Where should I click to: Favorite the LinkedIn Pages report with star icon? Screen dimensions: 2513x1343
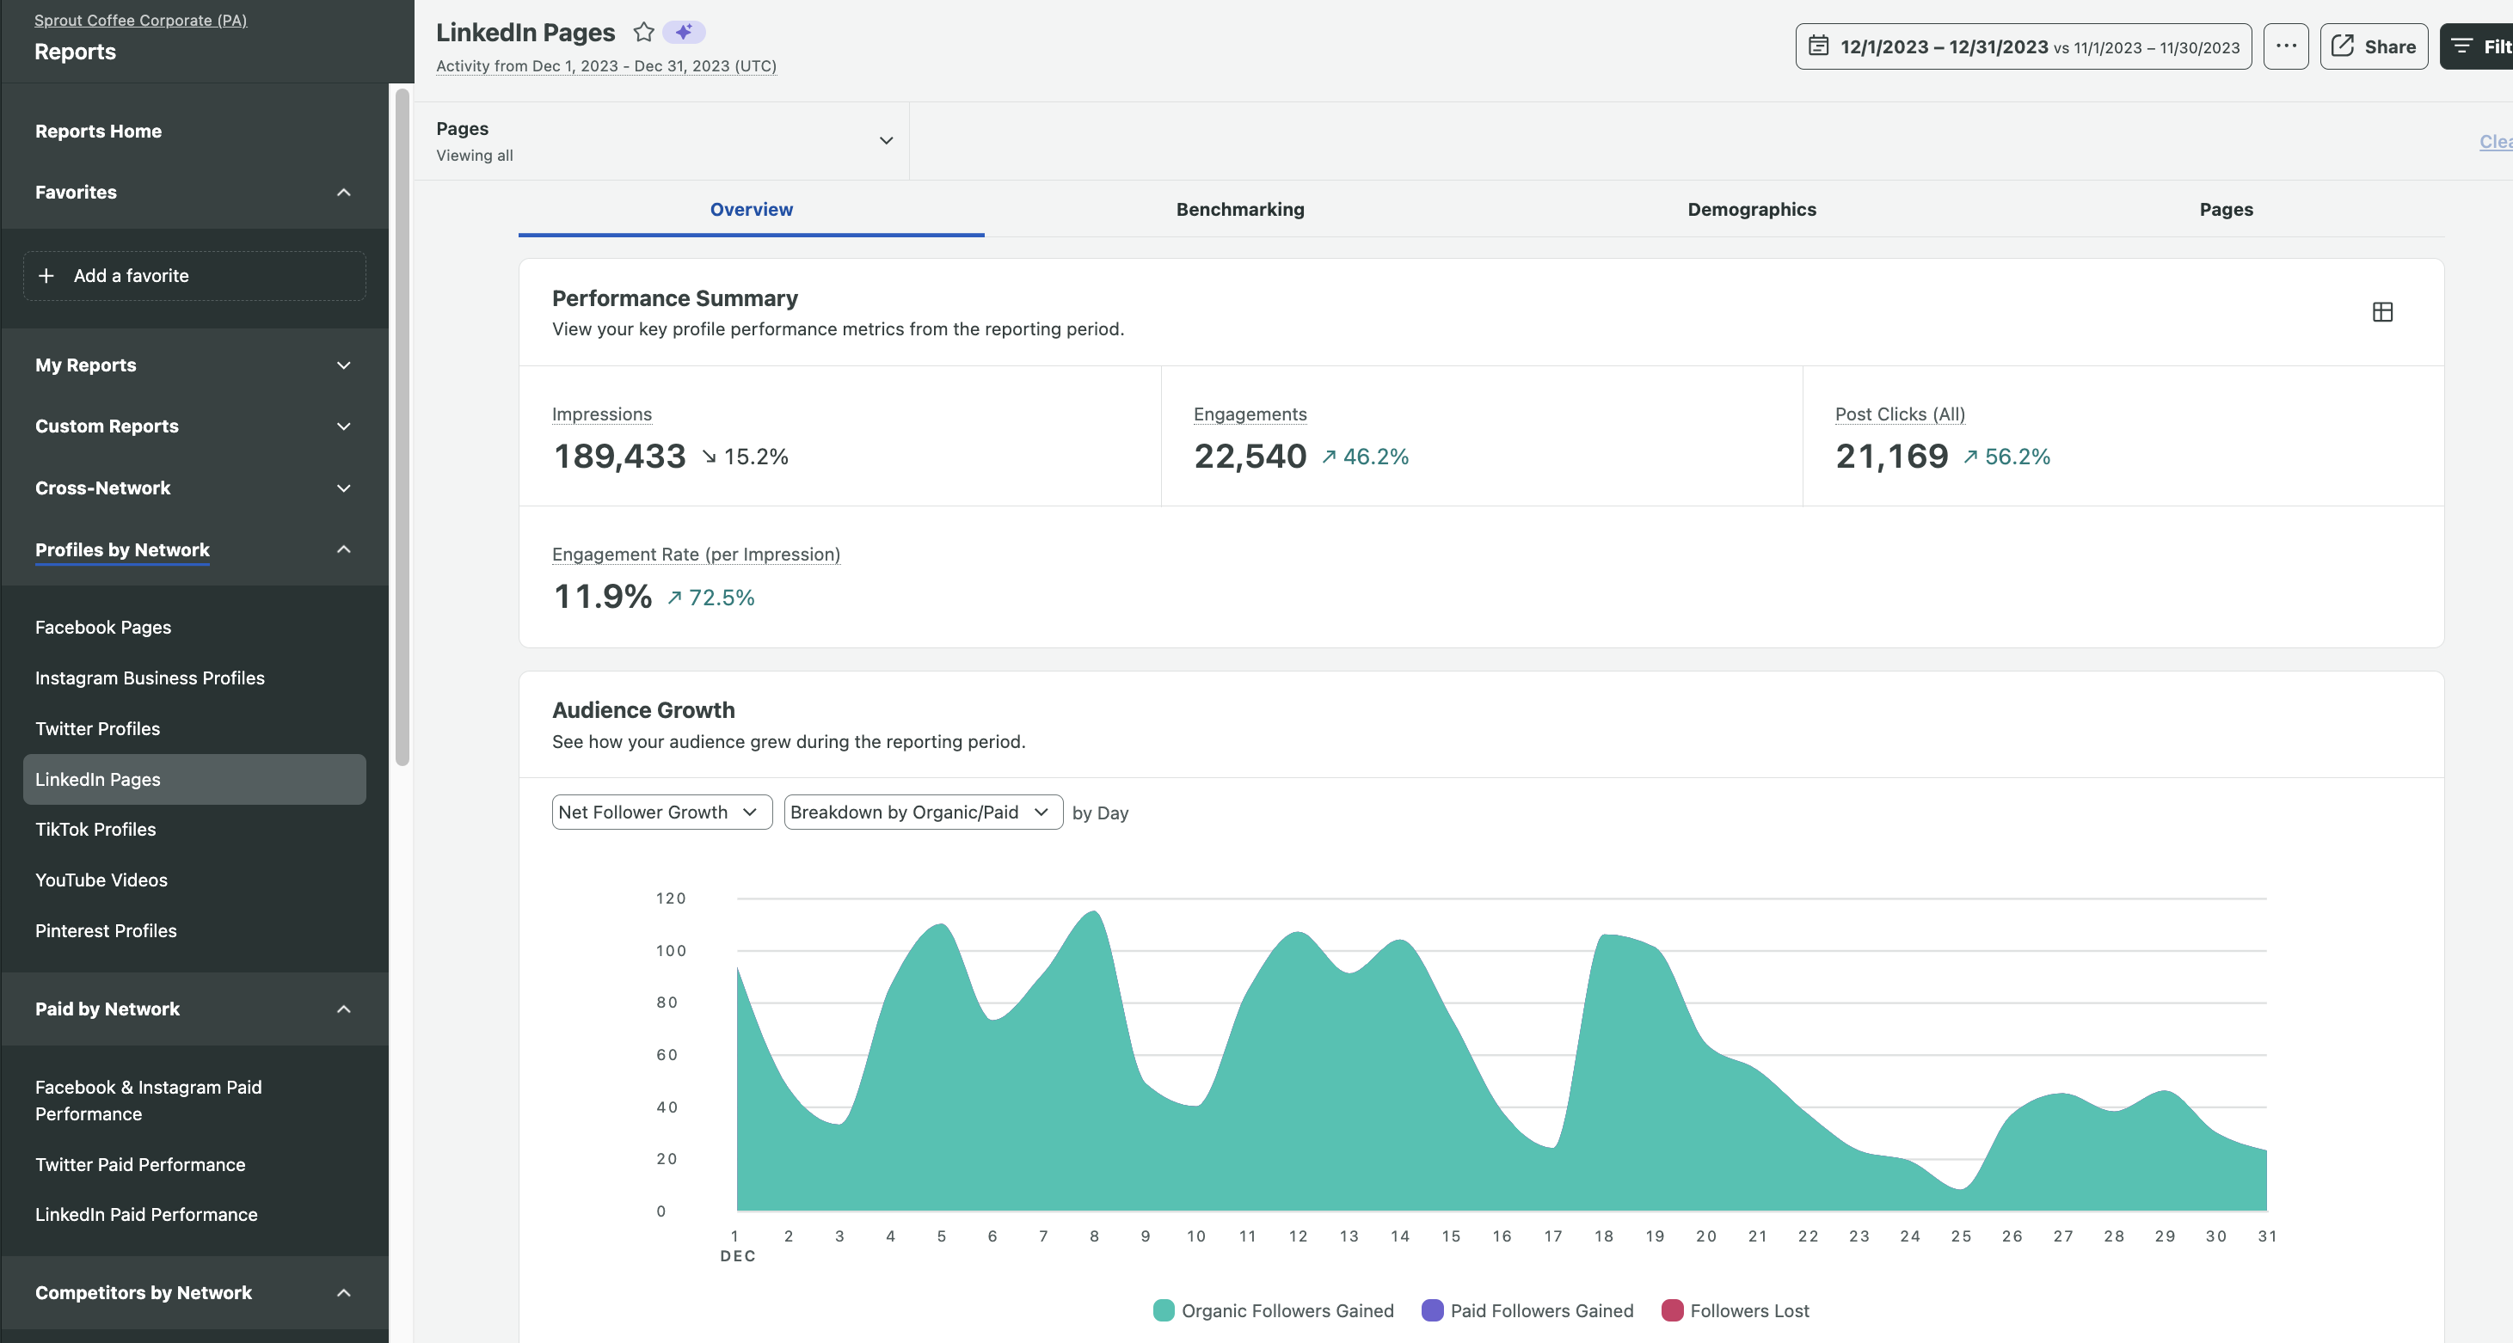(x=643, y=32)
